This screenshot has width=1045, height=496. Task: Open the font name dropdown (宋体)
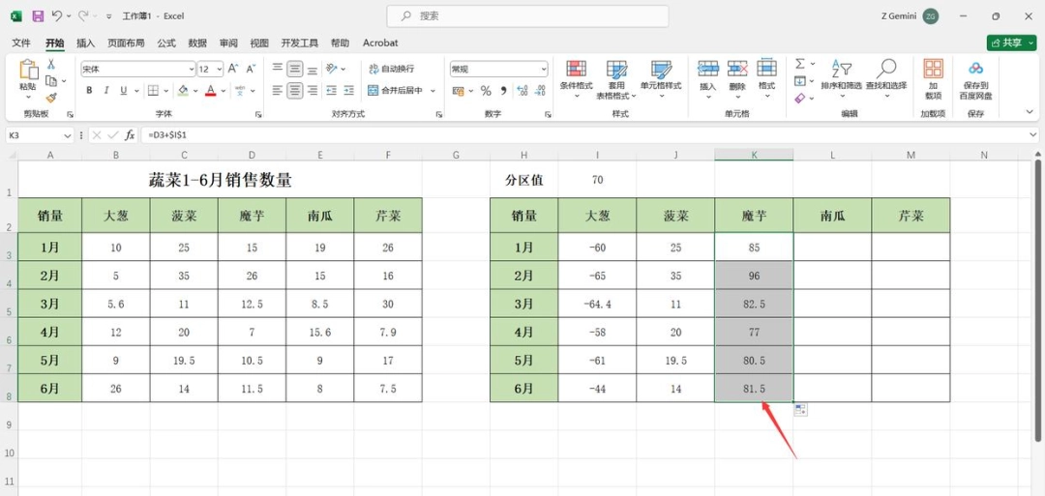[x=192, y=69]
